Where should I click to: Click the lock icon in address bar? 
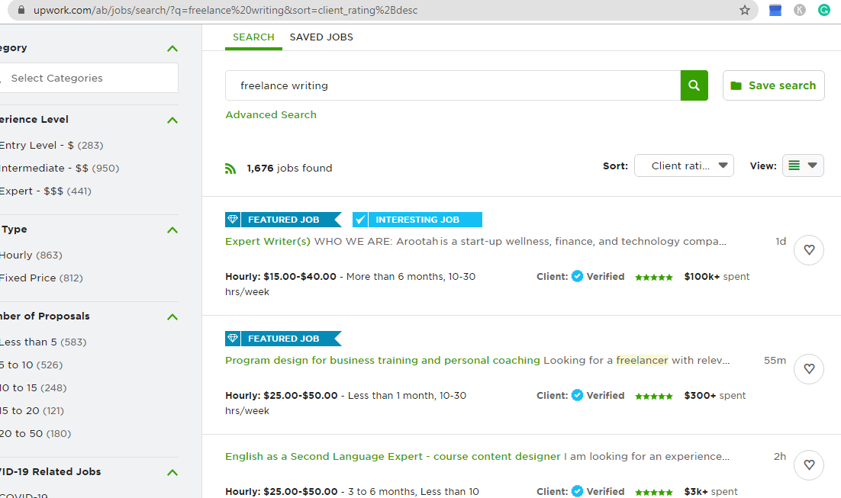pyautogui.click(x=21, y=10)
